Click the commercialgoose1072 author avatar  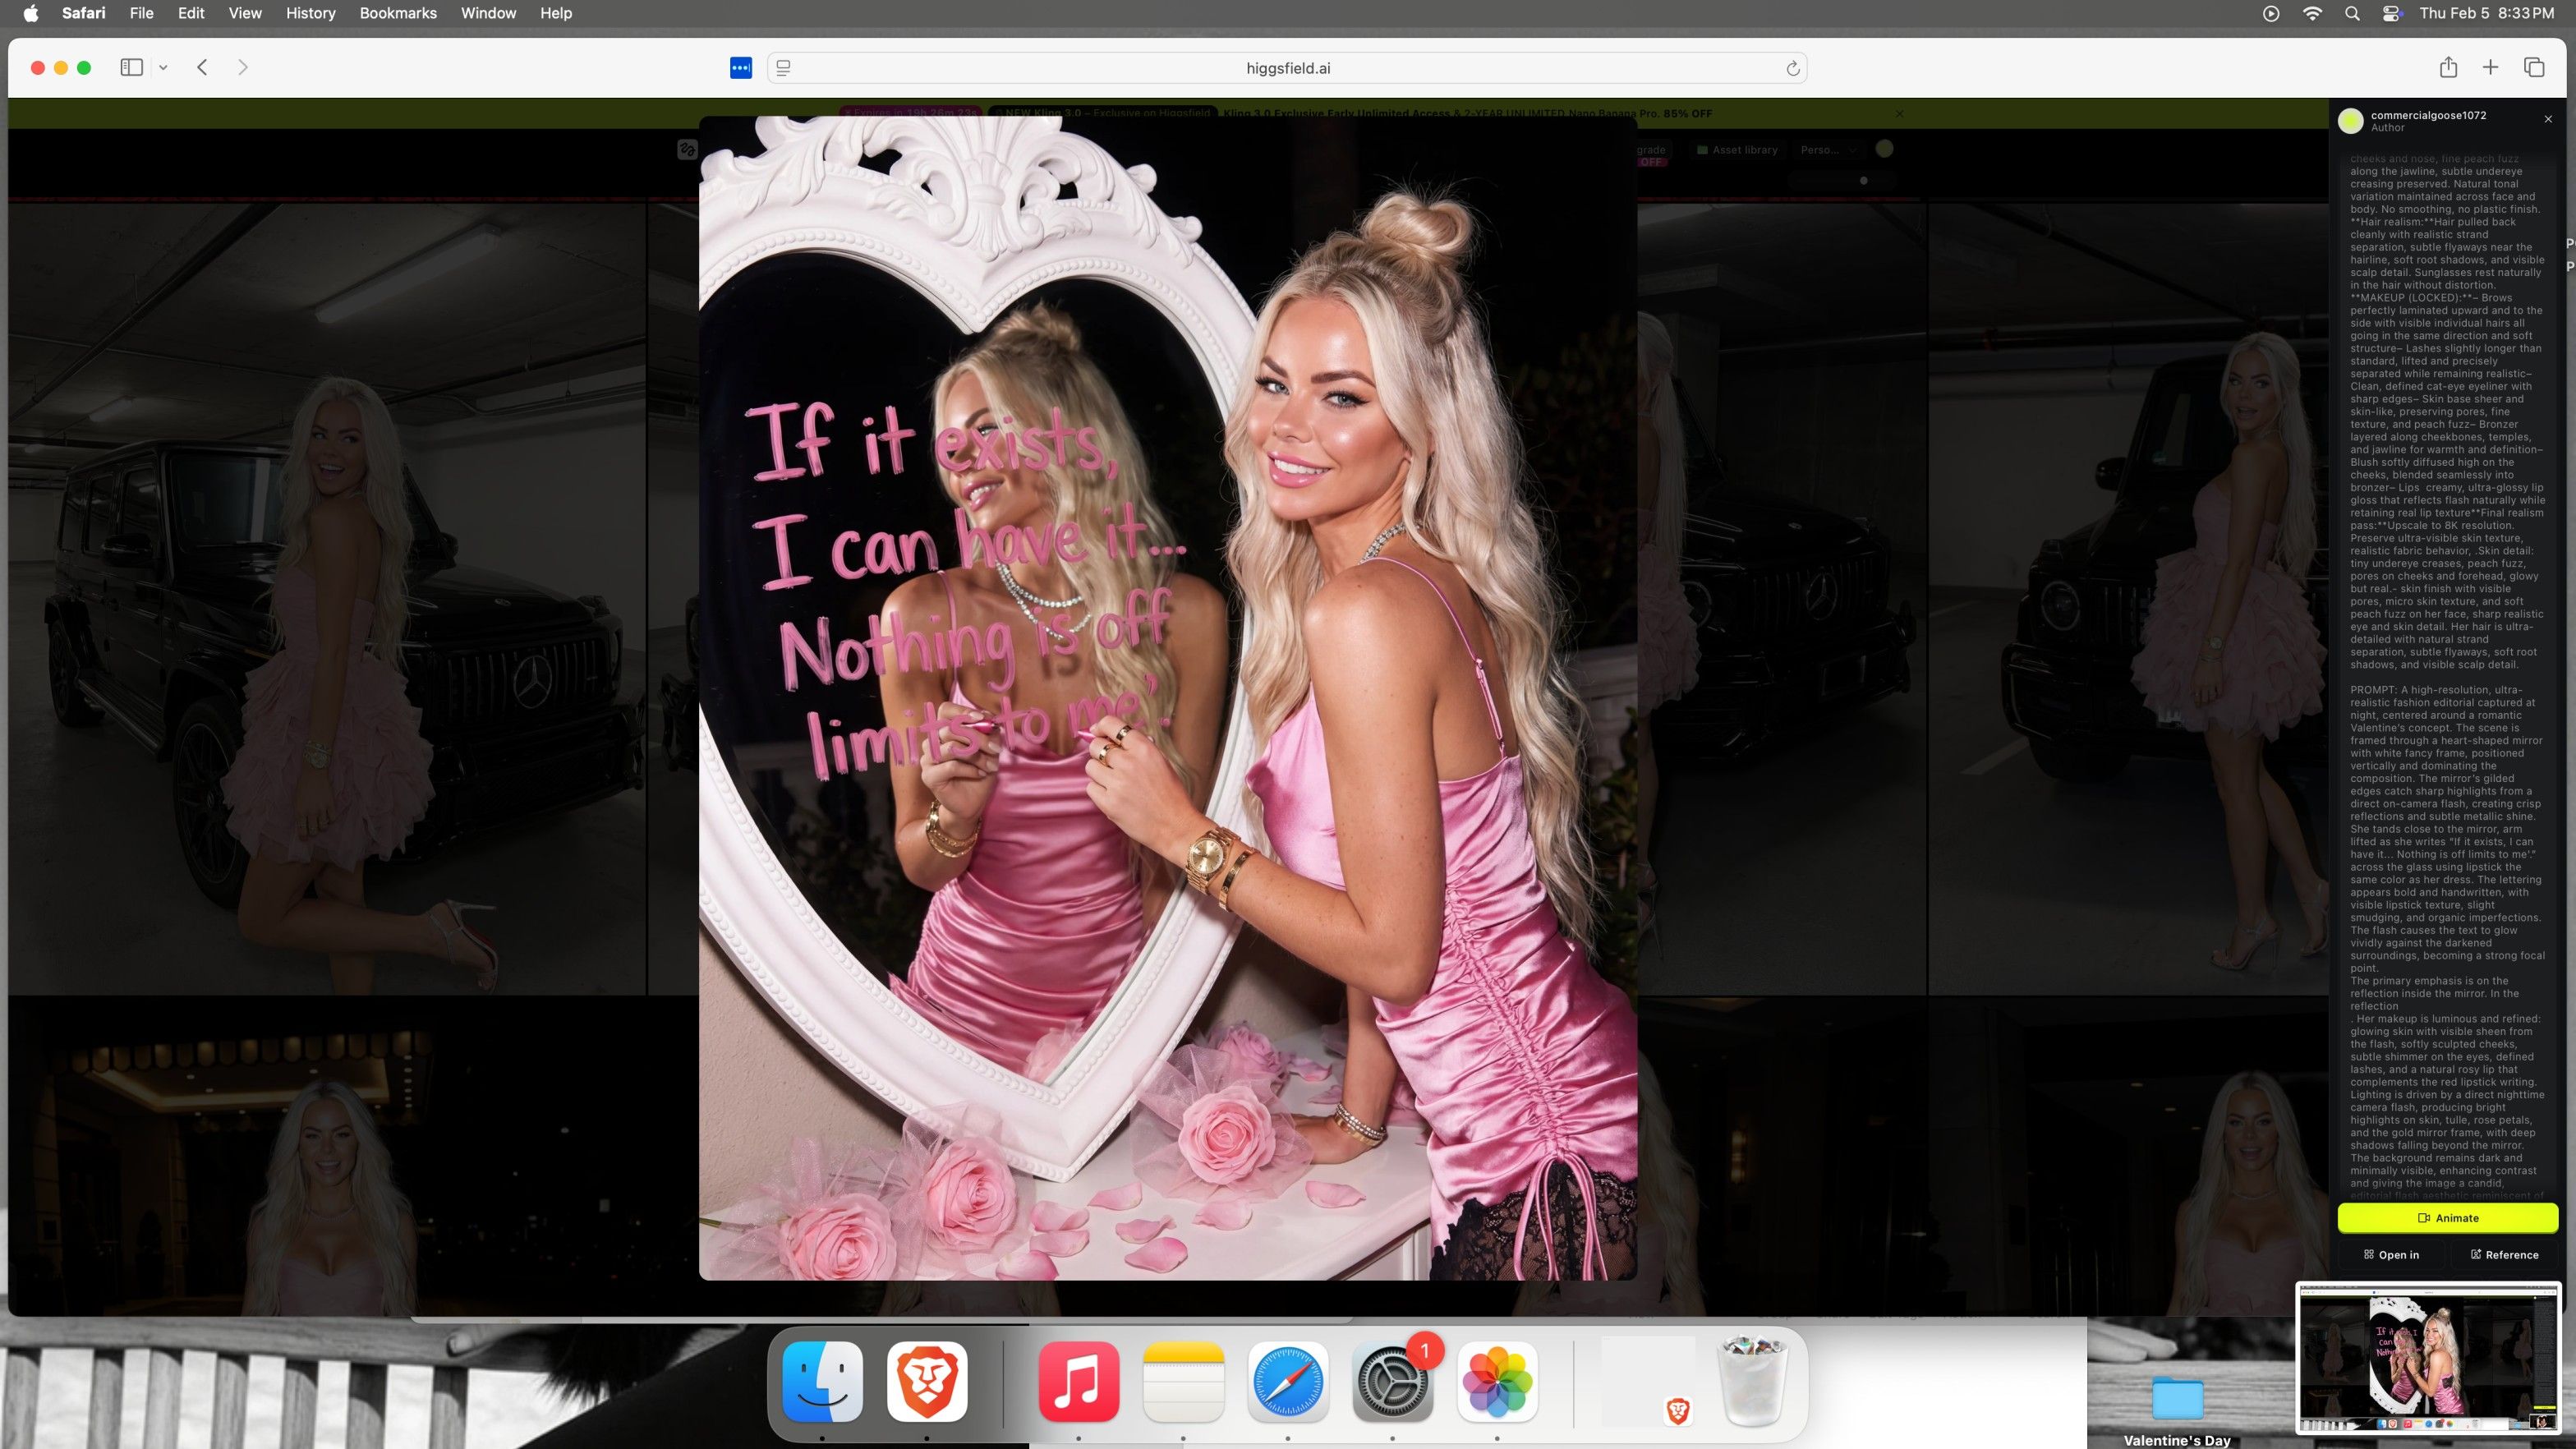click(x=2351, y=121)
